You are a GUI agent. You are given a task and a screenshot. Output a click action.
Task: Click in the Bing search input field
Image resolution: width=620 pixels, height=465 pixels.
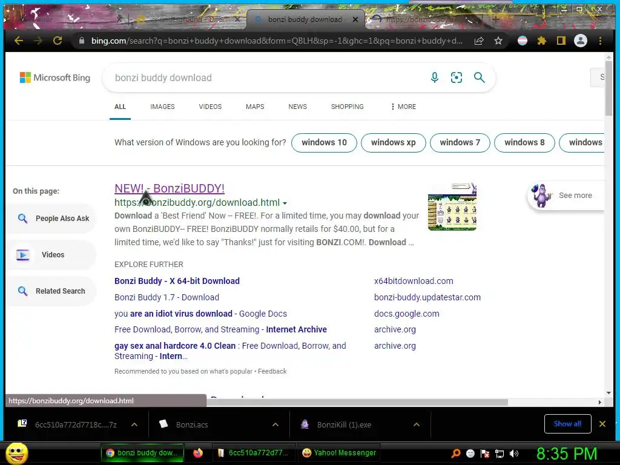269,77
